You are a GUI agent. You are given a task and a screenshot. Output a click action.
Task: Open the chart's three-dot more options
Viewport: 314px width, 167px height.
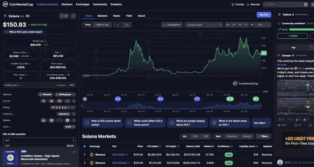coord(268,25)
